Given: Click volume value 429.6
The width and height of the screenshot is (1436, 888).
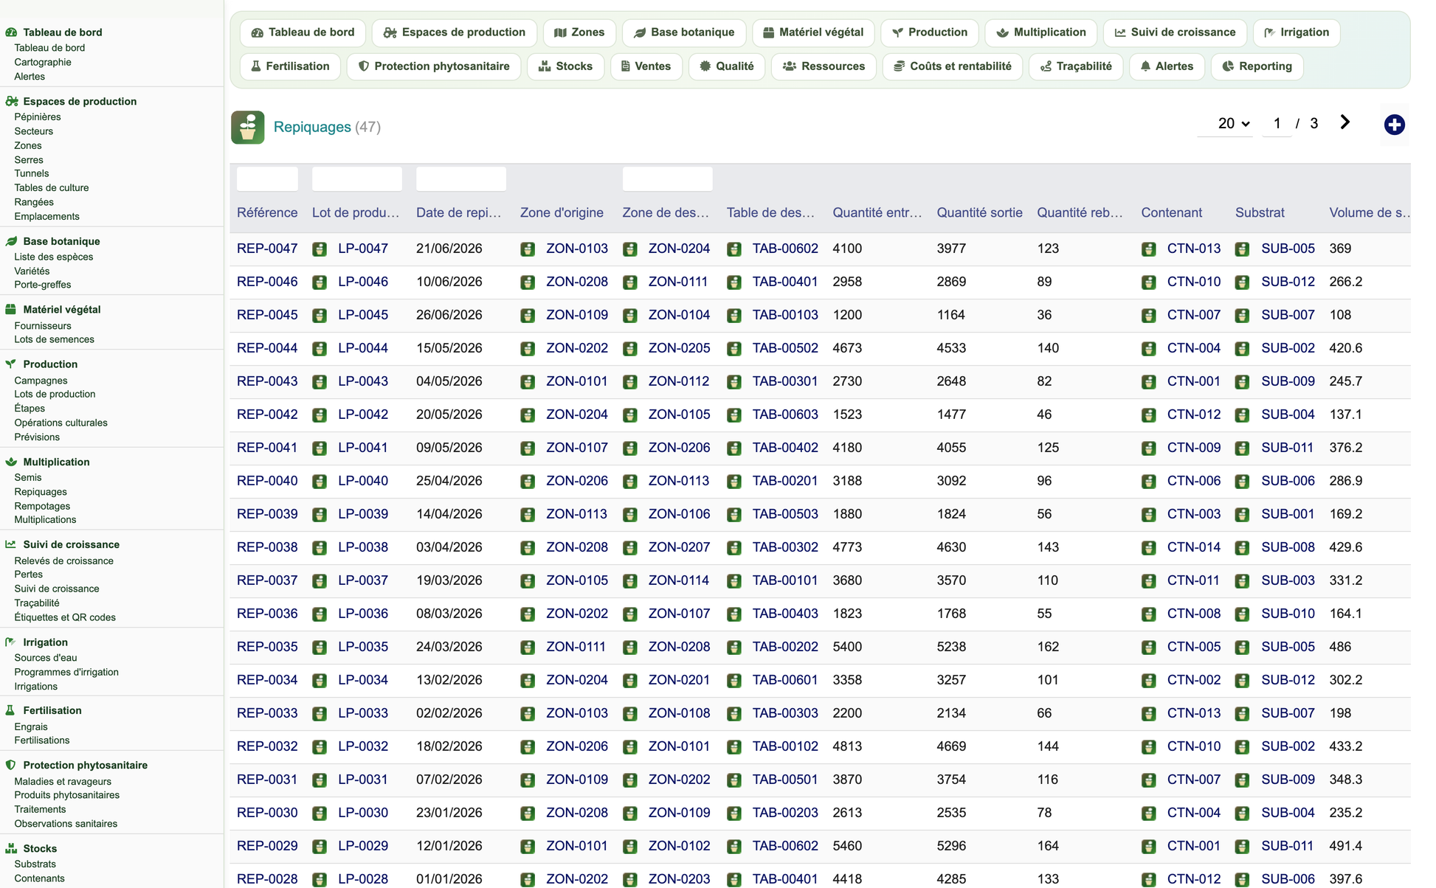Looking at the screenshot, I should (1345, 547).
